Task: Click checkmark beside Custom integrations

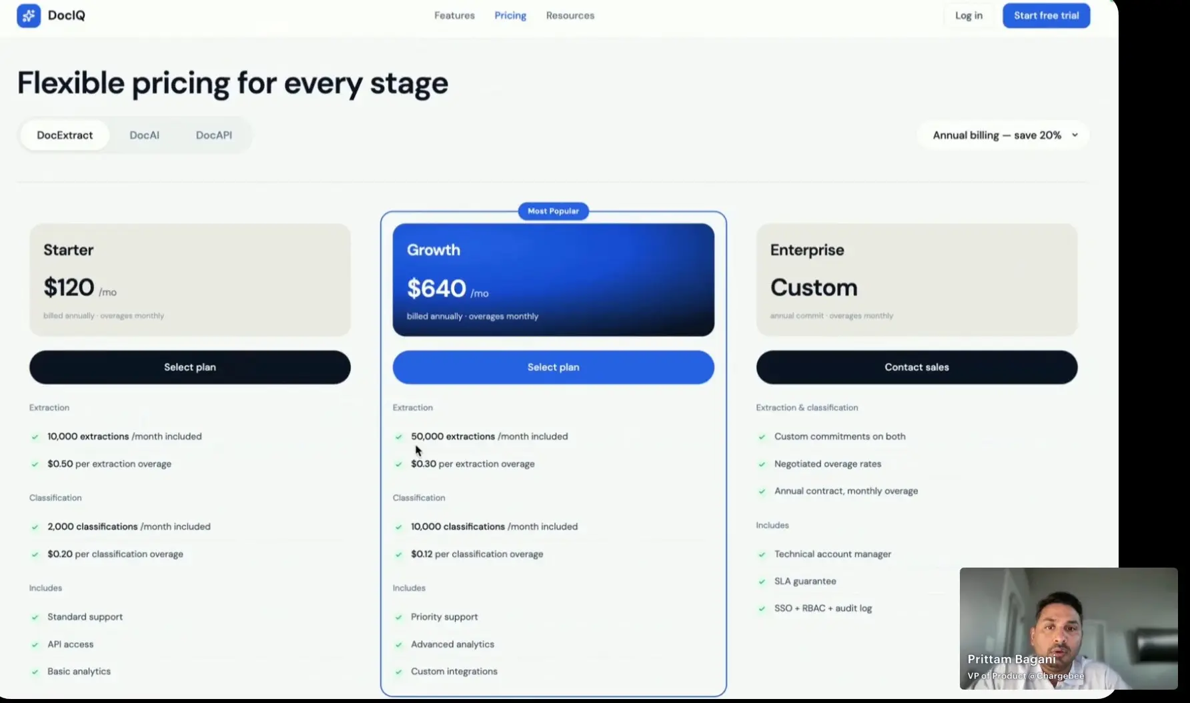Action: [x=398, y=672]
